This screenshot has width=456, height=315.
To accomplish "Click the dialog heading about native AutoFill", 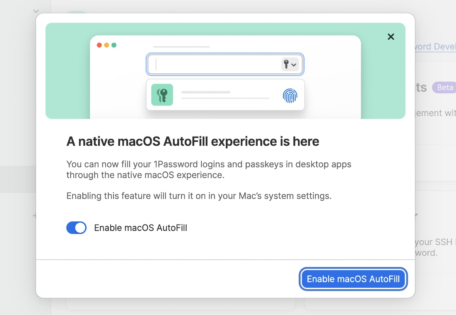I will (x=193, y=142).
